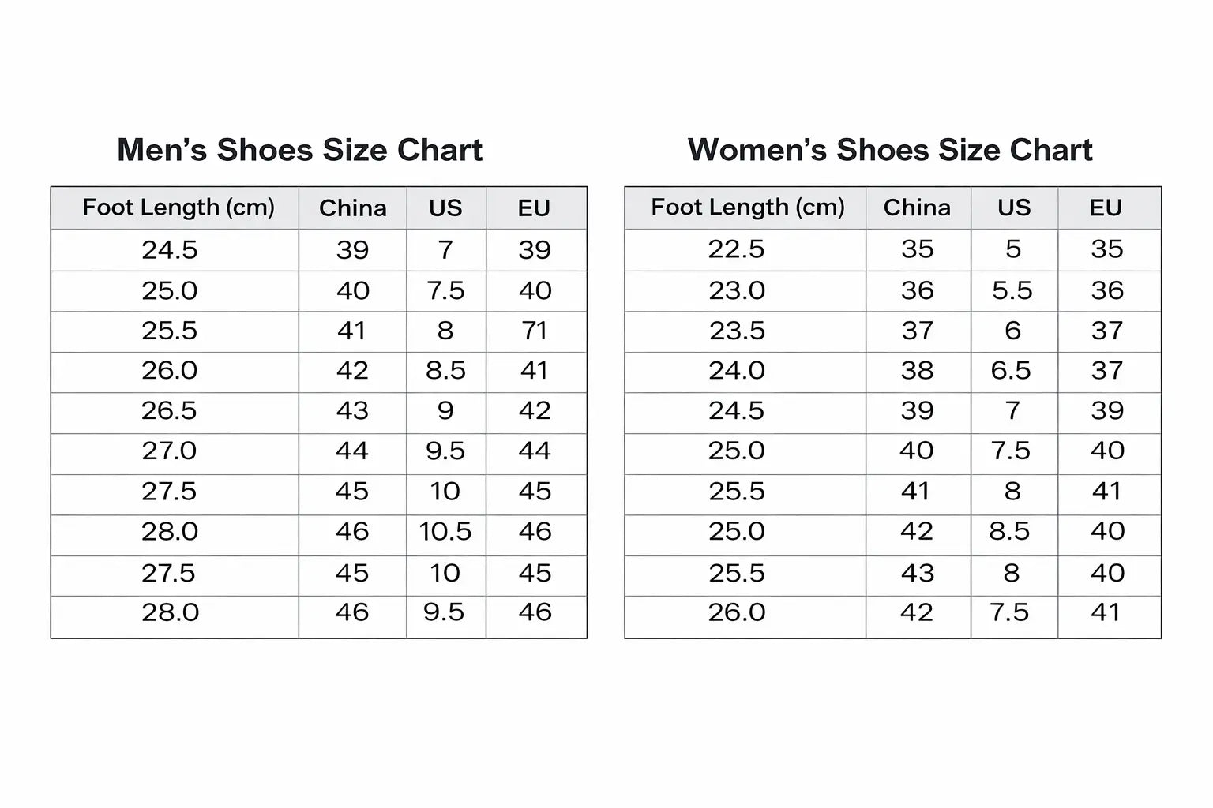Click the US 5.5 cell in women's chart
Viewport: 1213px width, 808px height.
click(1012, 290)
